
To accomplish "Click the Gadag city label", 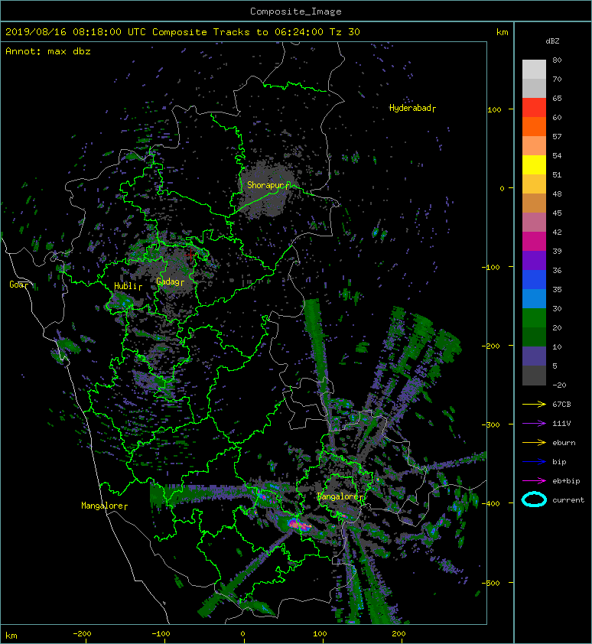I will [170, 281].
